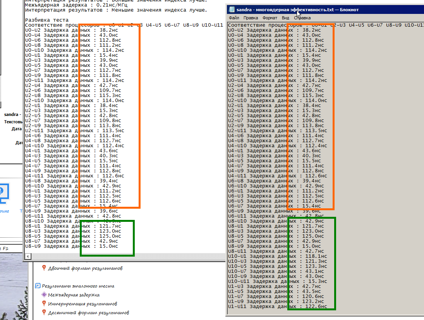Click the bulb icon beside Десятичный формат результатов
The width and height of the screenshot is (424, 320).
pos(44,312)
